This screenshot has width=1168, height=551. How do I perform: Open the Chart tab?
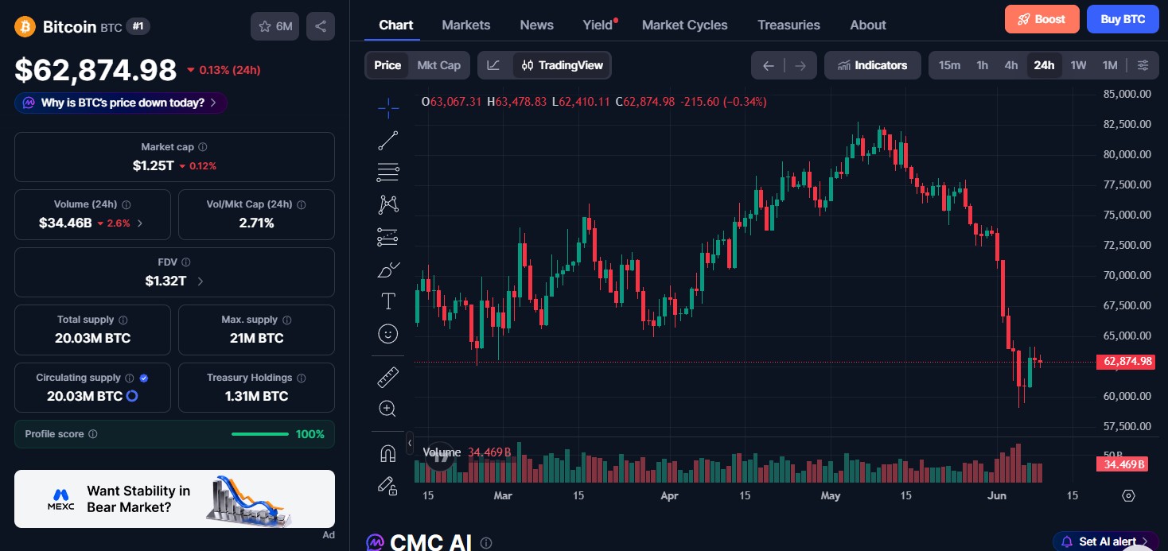pyautogui.click(x=396, y=25)
